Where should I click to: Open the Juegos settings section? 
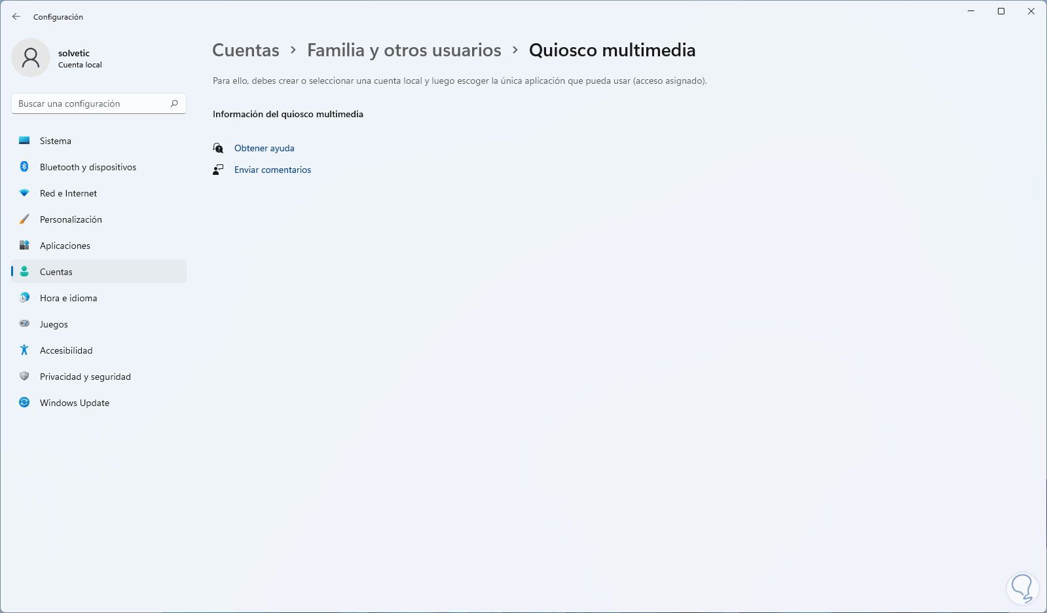pos(54,324)
